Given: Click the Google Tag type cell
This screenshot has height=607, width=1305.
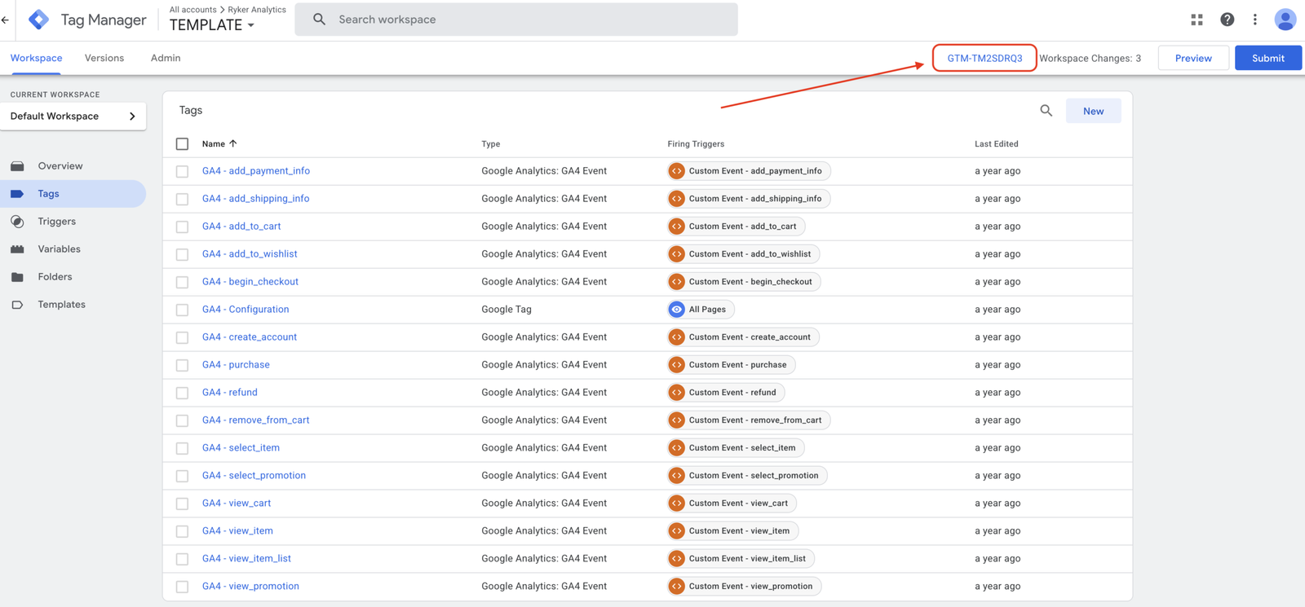Looking at the screenshot, I should (x=507, y=310).
